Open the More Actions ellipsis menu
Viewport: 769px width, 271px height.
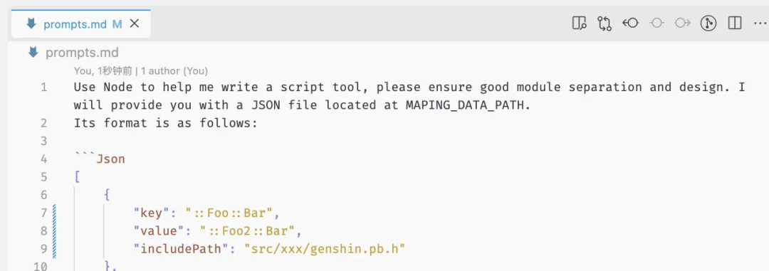coord(759,23)
